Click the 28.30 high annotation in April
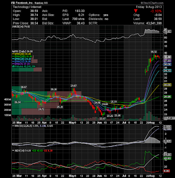The height and width of the screenshot is (178, 175). click(53, 89)
